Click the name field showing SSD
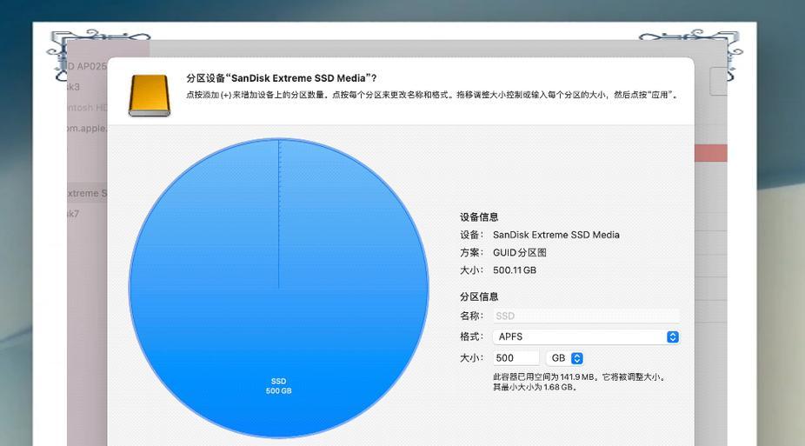 click(x=586, y=316)
